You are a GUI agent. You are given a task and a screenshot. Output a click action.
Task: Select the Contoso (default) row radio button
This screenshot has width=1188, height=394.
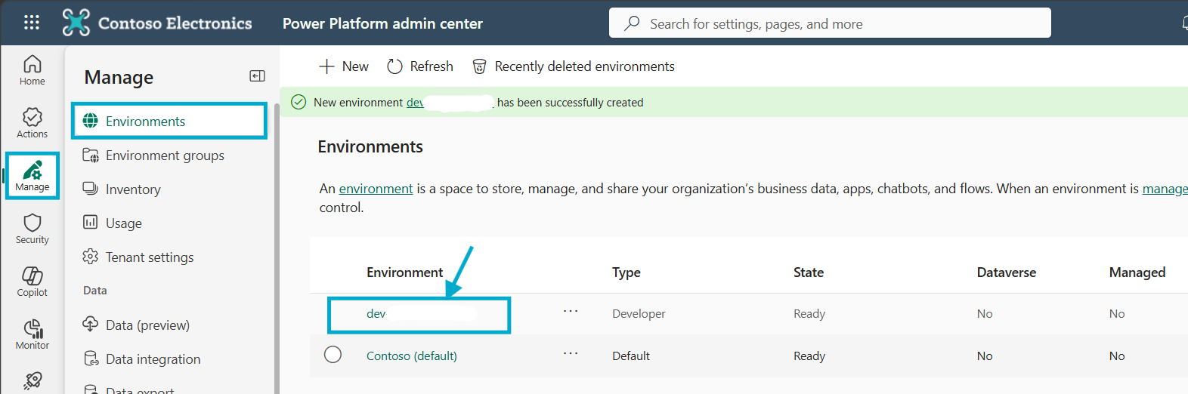coord(333,355)
